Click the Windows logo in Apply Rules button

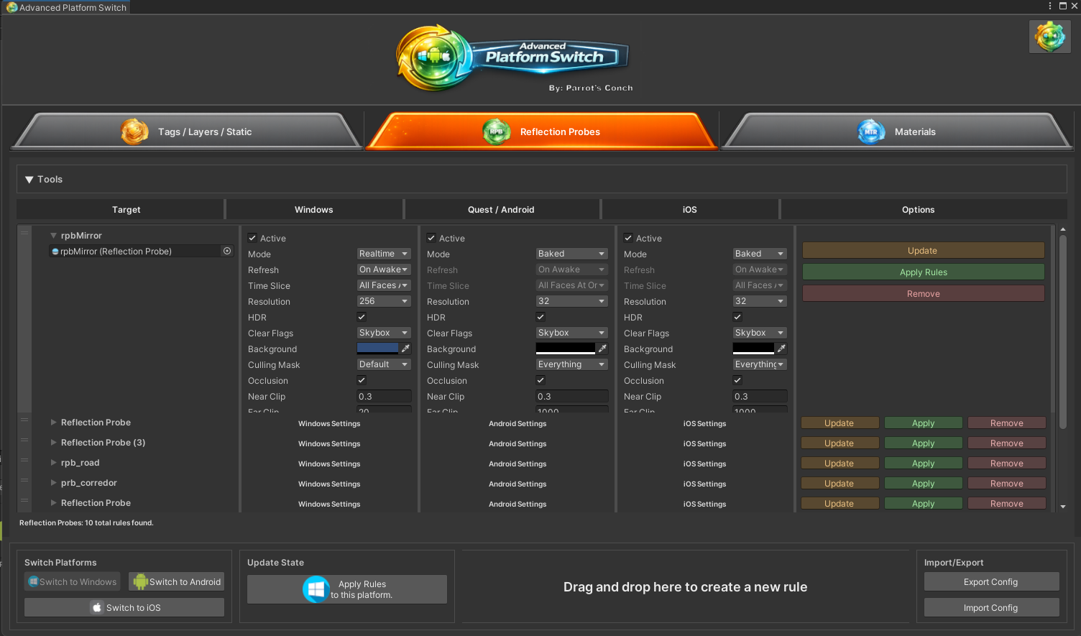(x=316, y=589)
